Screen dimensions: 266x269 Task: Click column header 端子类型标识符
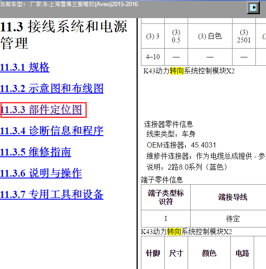[166, 197]
